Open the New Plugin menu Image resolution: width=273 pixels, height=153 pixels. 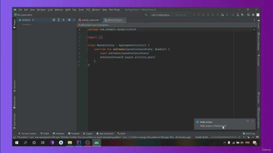[x=115, y=10]
